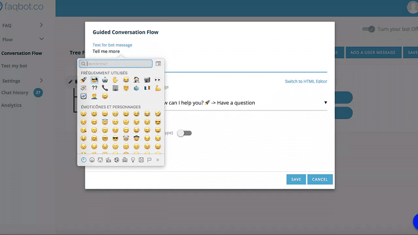Open the objects lightbulb emoji category
This screenshot has width=418, height=235.
(x=132, y=160)
